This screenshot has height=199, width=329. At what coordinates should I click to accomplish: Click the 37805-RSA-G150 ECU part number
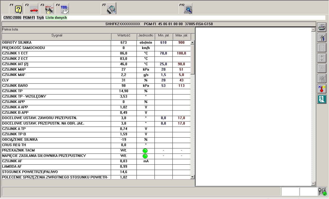(x=199, y=24)
